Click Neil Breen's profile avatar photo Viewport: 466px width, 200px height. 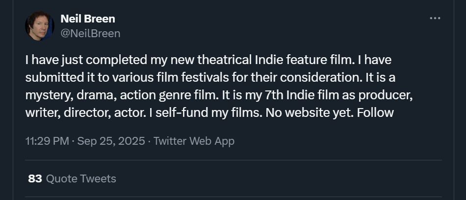click(x=39, y=26)
